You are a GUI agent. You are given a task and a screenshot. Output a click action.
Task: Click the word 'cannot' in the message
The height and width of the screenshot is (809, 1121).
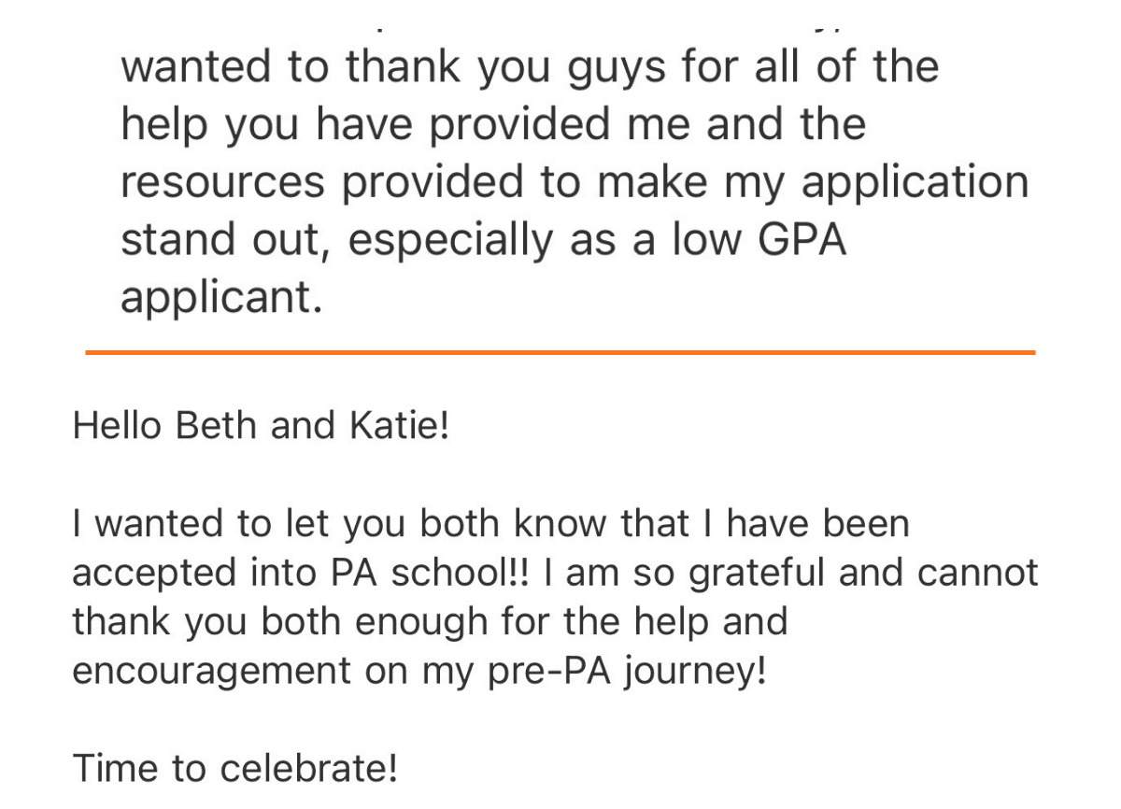pos(978,573)
